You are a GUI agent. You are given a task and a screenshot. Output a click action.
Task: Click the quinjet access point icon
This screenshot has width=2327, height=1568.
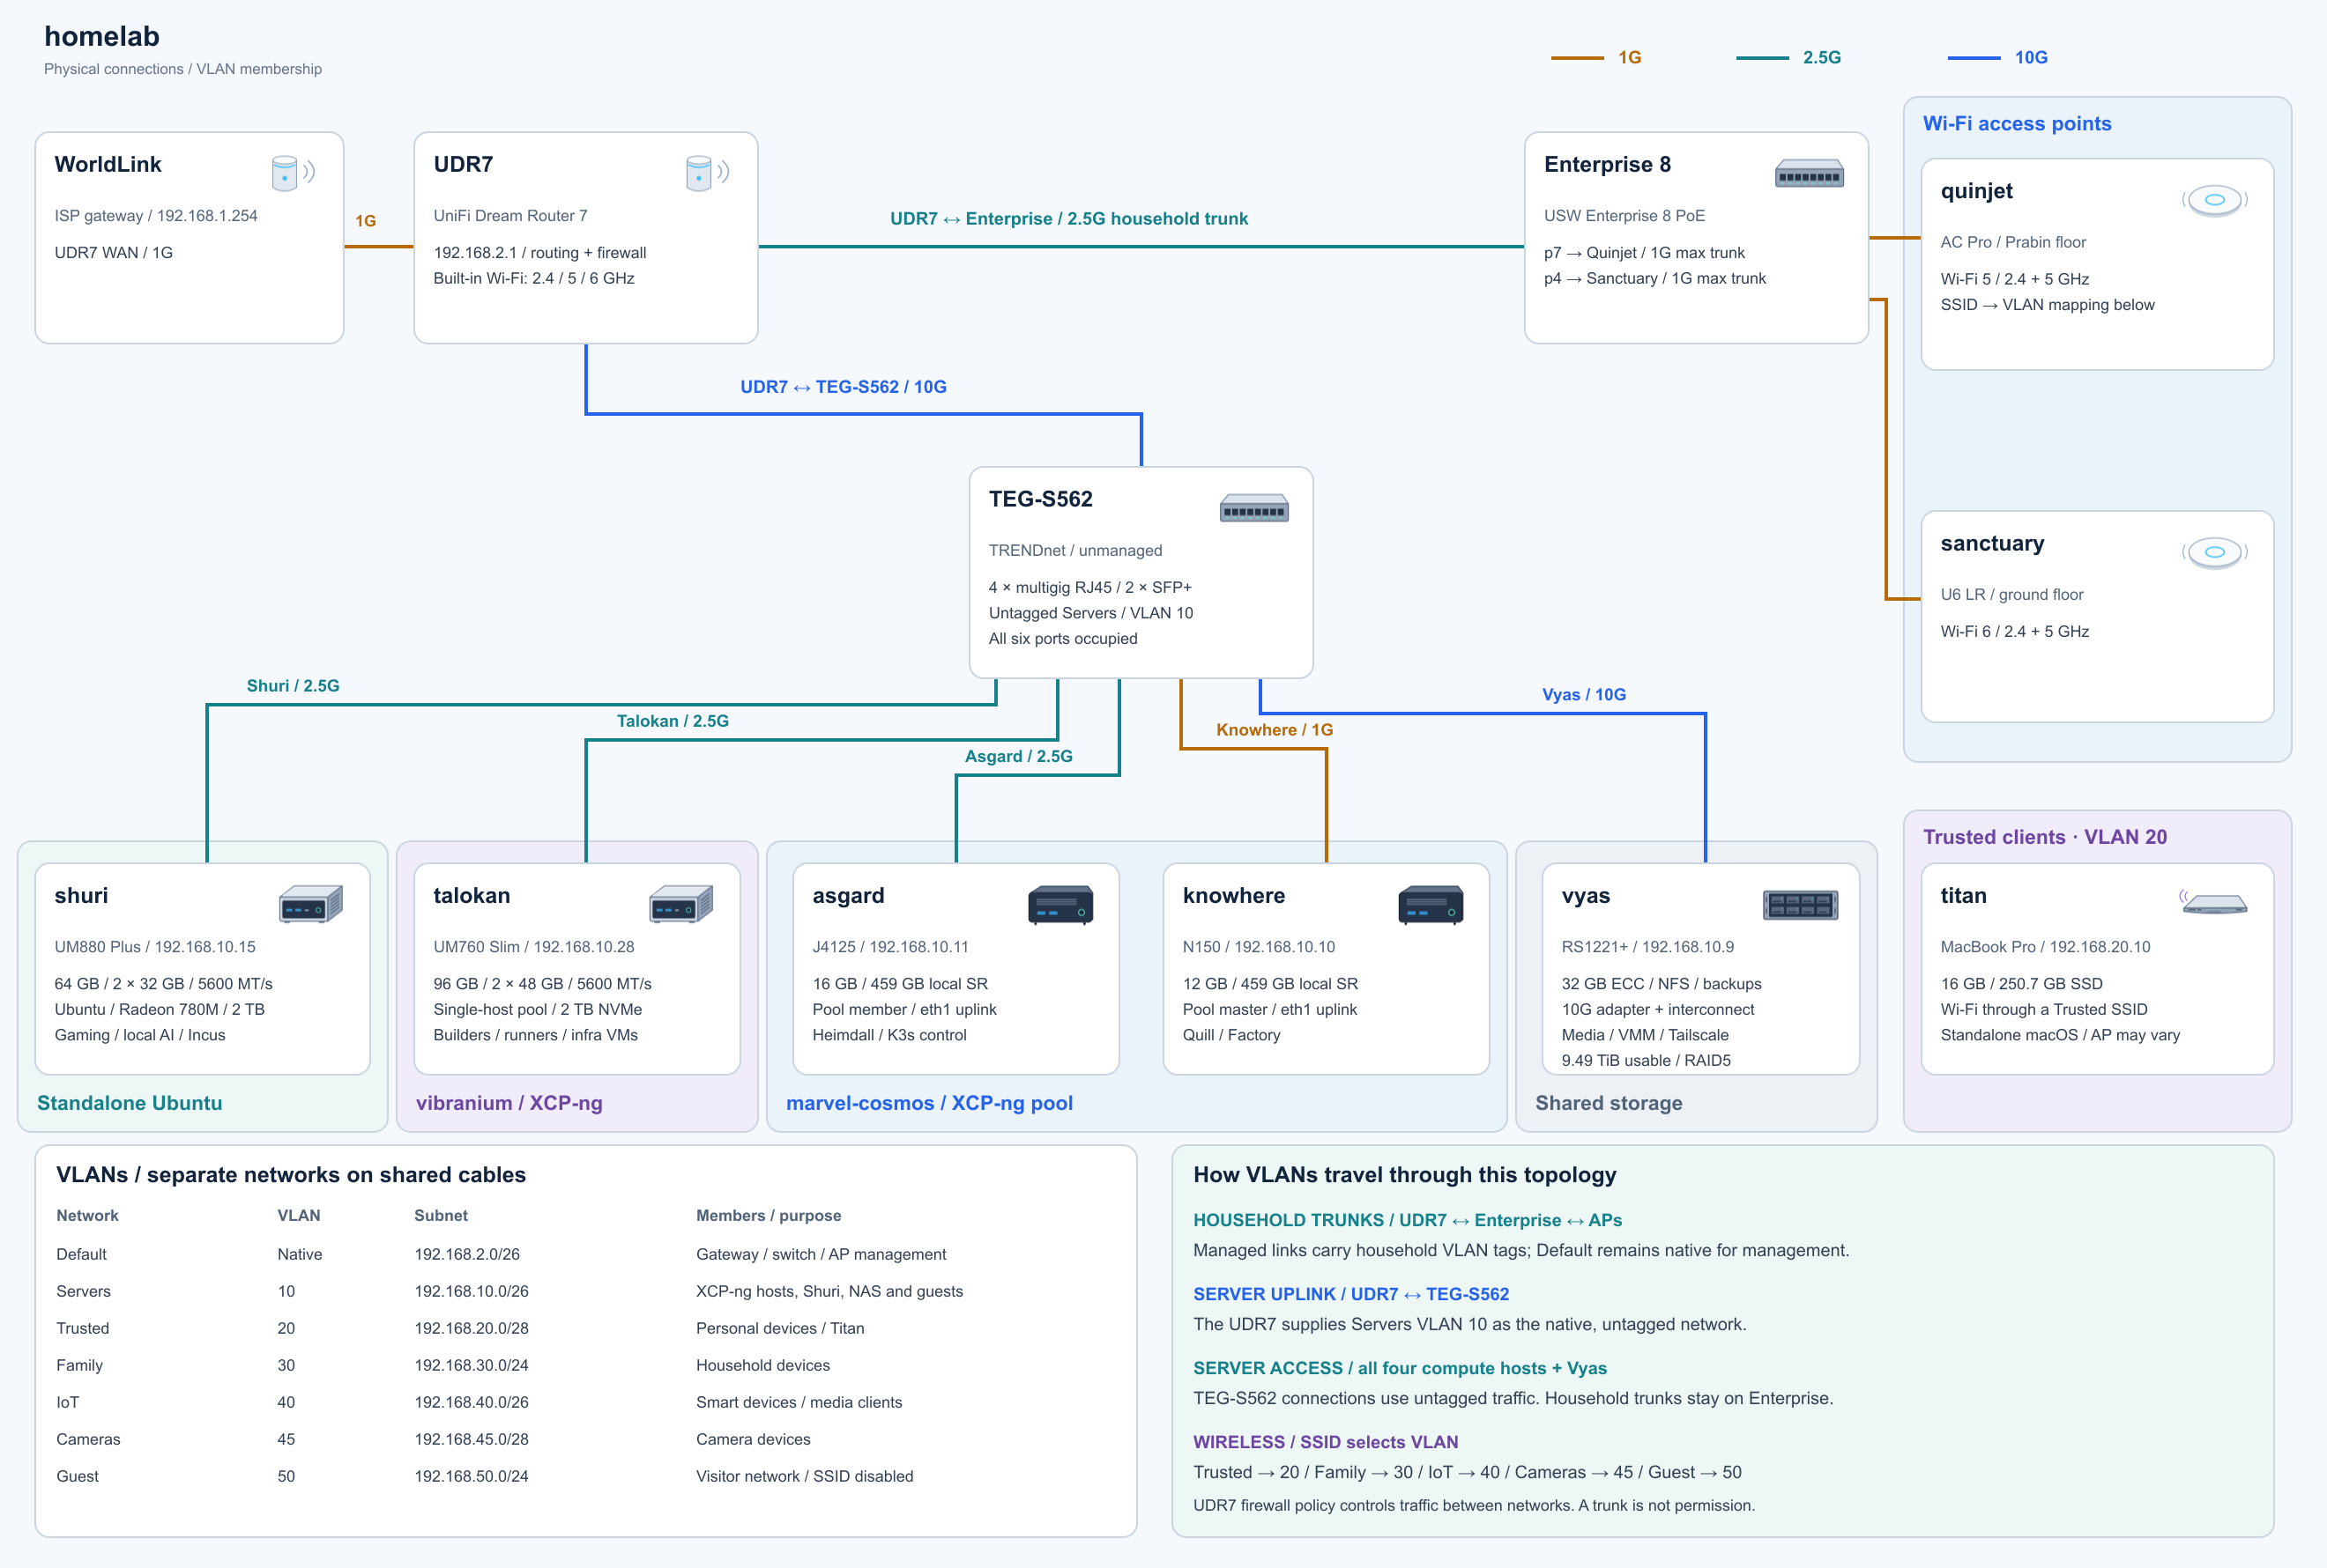2215,200
